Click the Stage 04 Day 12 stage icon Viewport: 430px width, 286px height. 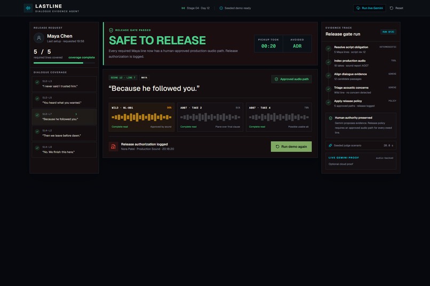[183, 8]
